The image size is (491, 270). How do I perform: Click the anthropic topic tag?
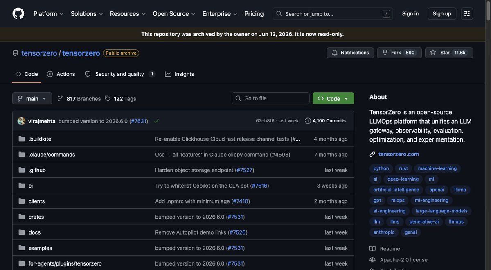coord(384,232)
